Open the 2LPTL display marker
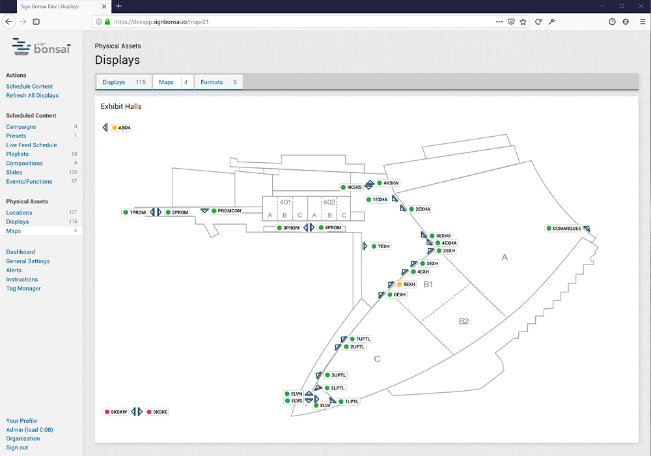Image resolution: width=651 pixels, height=456 pixels. click(335, 388)
